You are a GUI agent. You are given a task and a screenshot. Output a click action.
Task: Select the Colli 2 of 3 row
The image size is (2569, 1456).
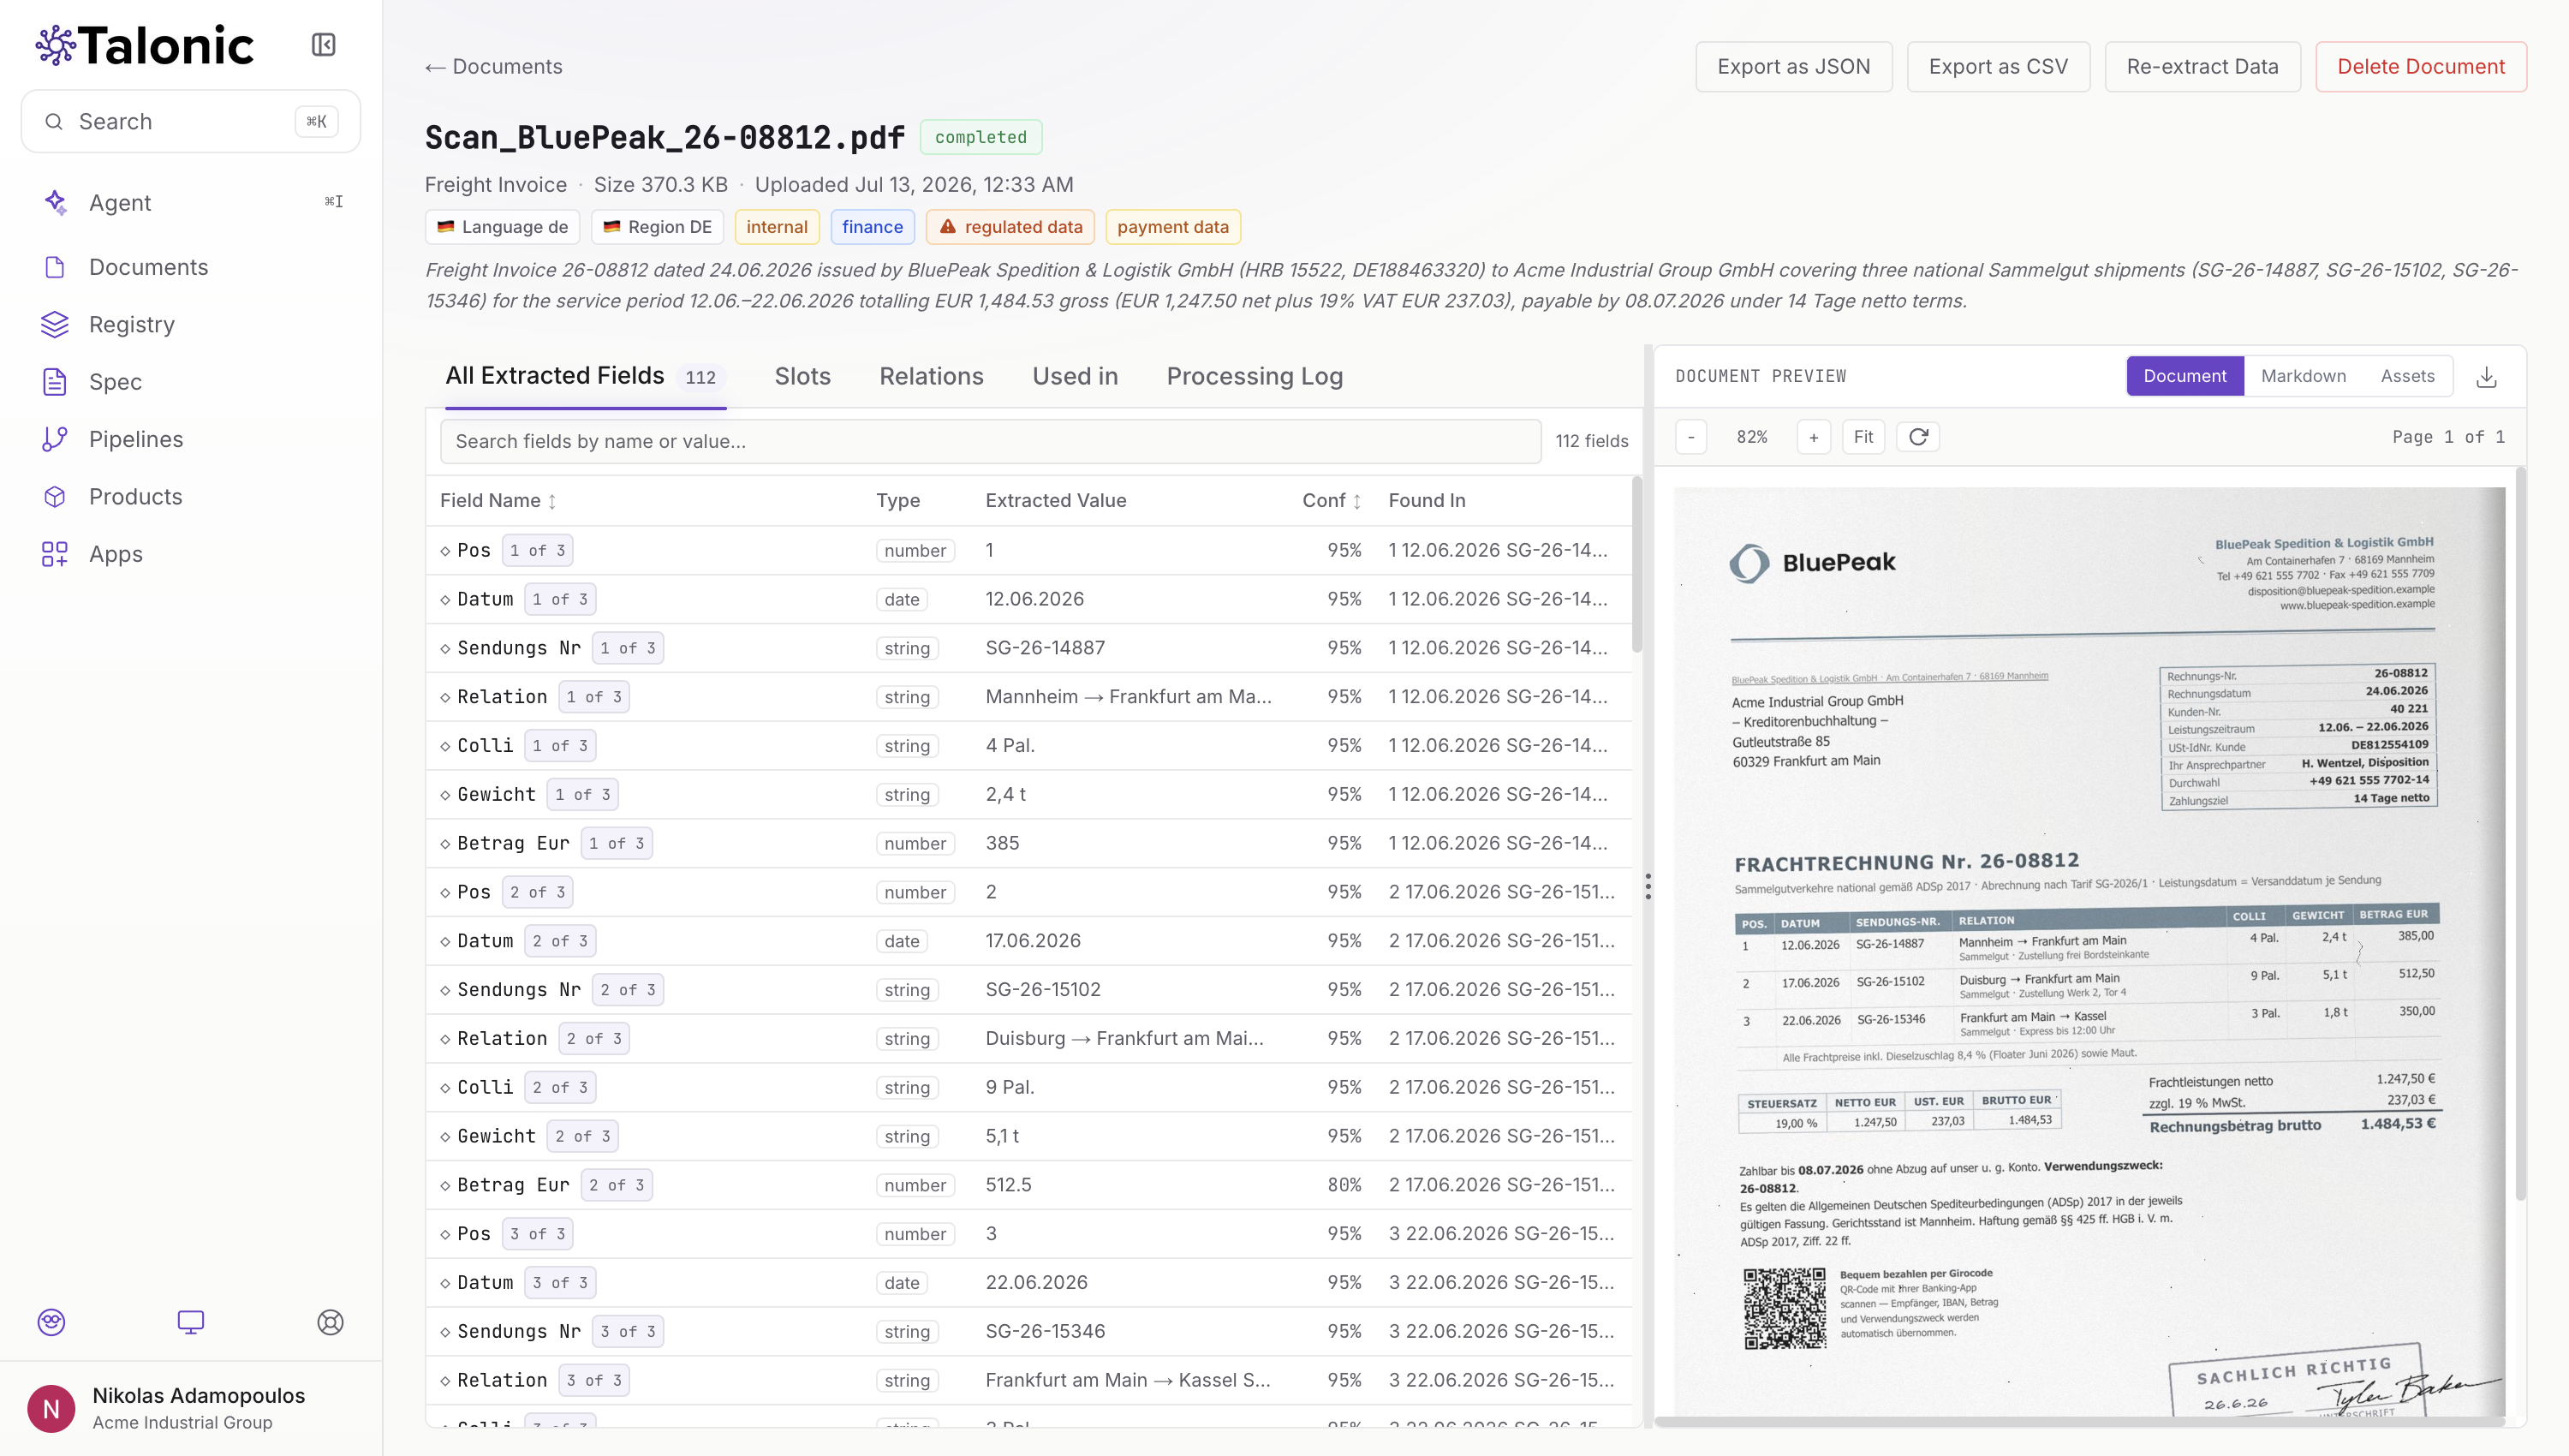coord(1028,1087)
